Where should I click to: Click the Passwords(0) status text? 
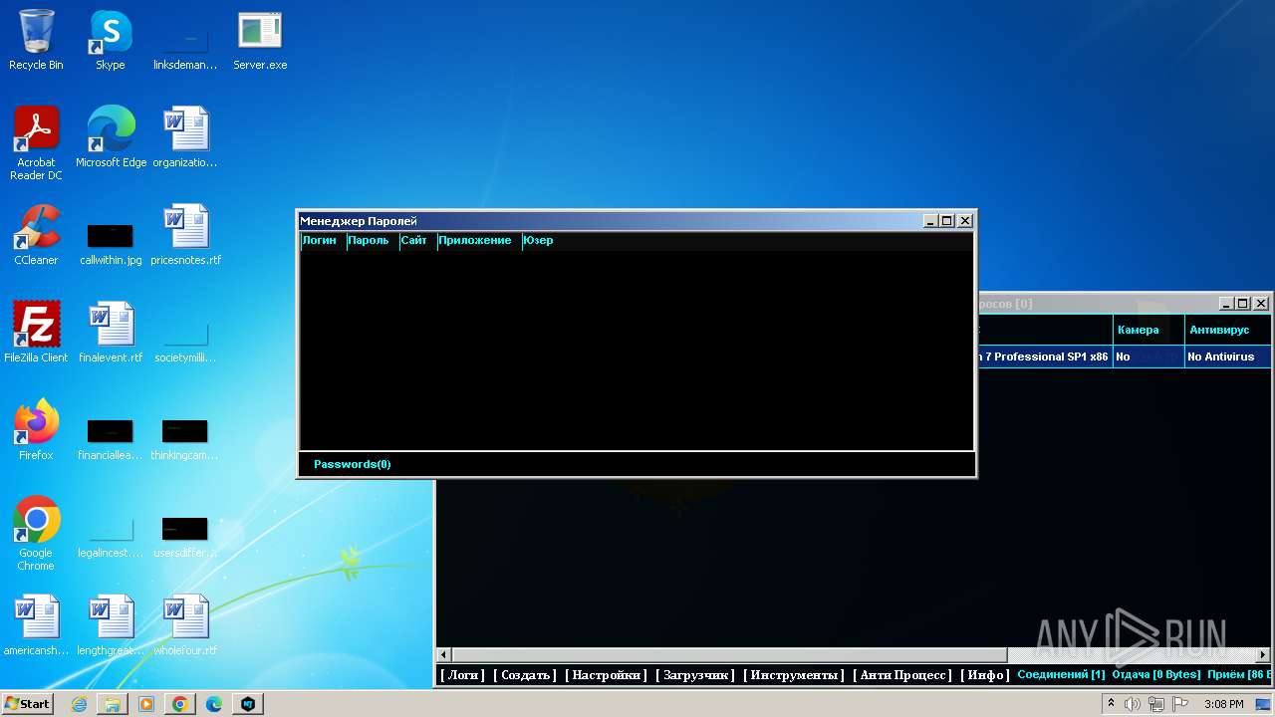353,464
